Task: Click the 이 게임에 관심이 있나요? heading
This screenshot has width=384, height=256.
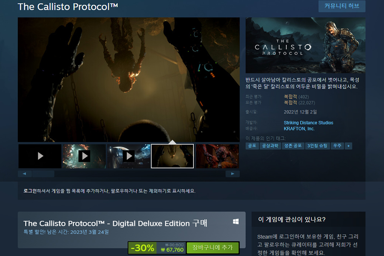Action: click(x=292, y=220)
